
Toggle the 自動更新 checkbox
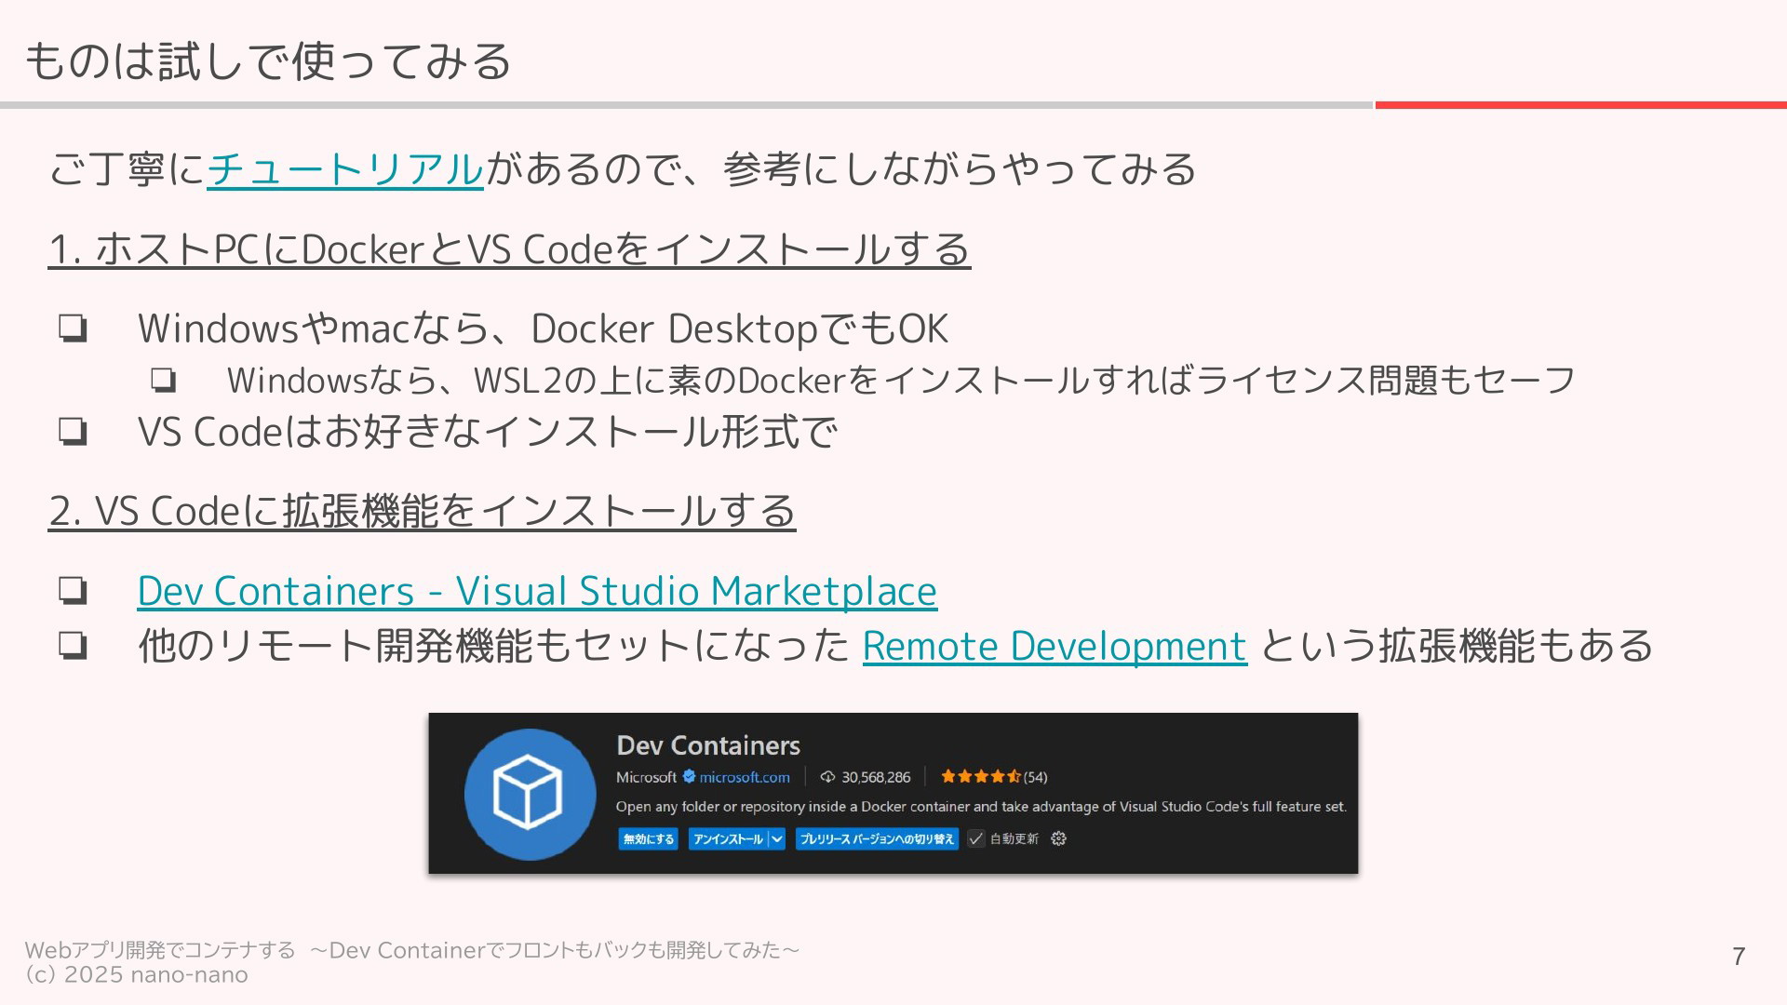coord(975,839)
